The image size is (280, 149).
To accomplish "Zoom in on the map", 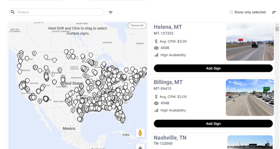I will tap(140, 147).
